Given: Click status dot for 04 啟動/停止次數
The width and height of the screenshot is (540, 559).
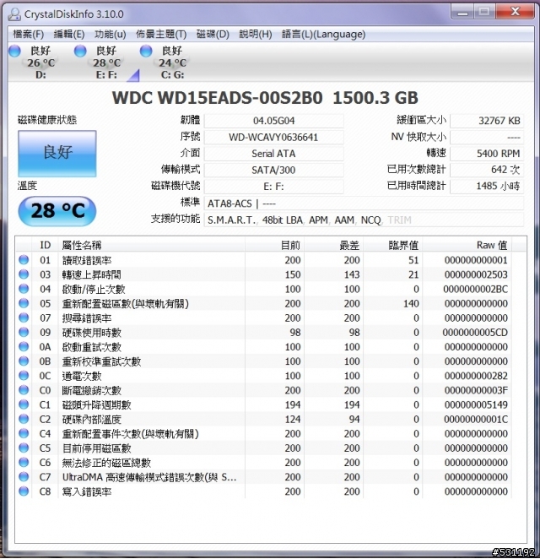Looking at the screenshot, I should [24, 289].
